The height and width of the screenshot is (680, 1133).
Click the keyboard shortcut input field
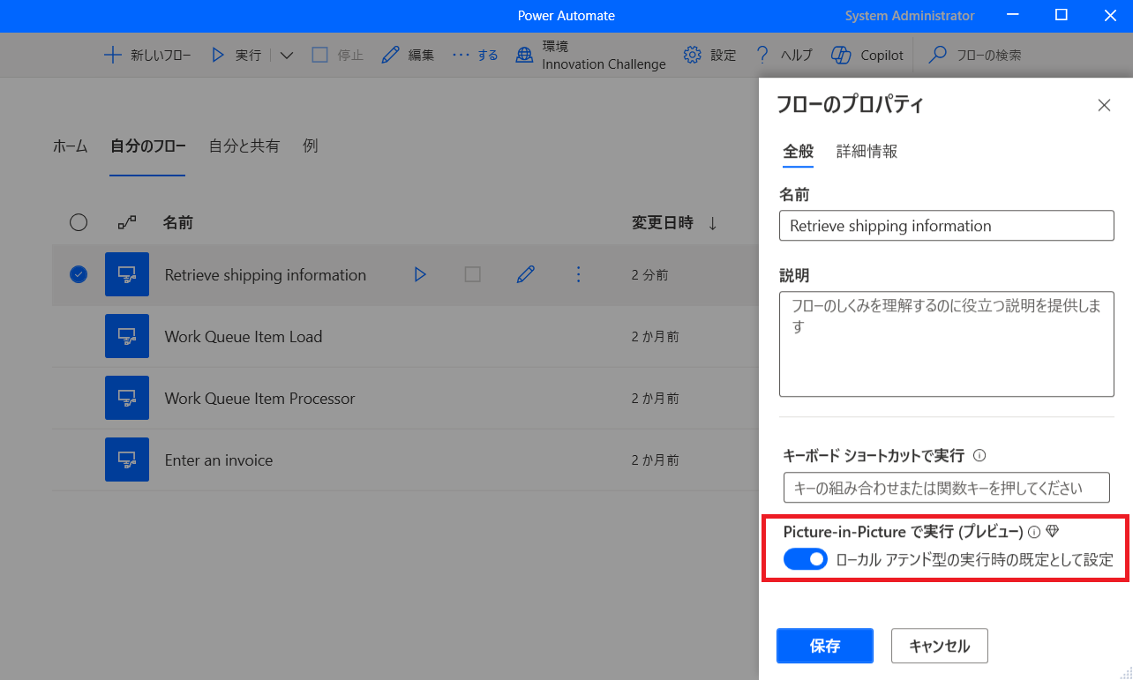tap(947, 487)
